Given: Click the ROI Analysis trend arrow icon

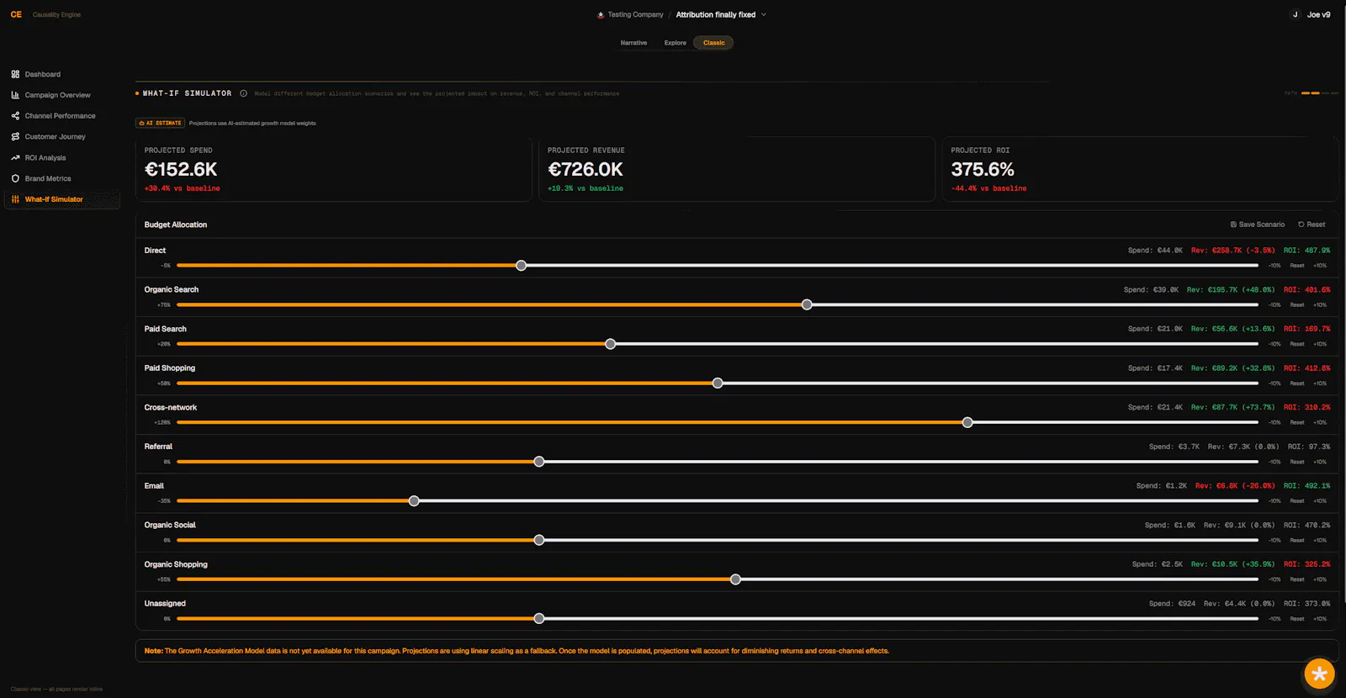Looking at the screenshot, I should click(15, 157).
